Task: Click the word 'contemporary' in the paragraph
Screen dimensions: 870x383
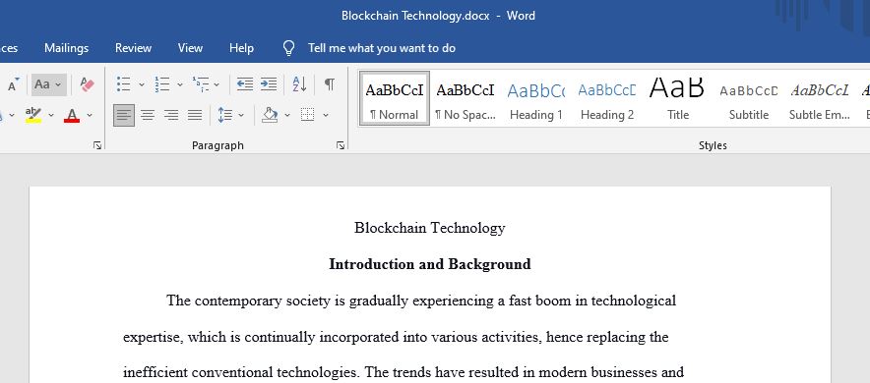Action: coord(238,301)
